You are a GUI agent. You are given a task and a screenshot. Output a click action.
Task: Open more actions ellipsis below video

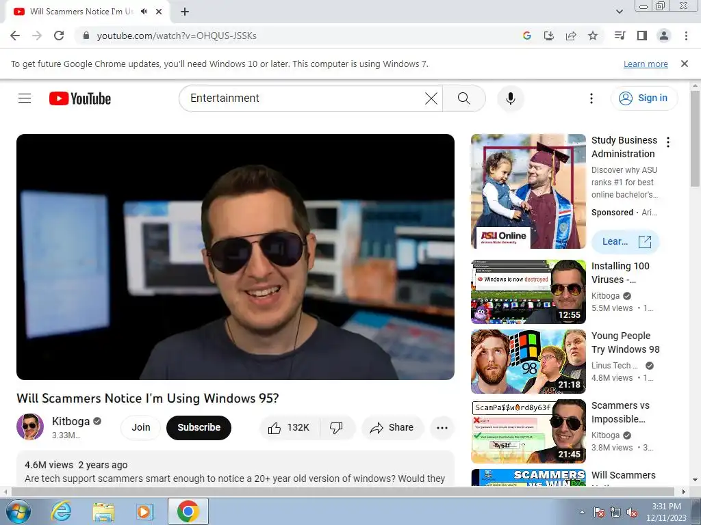click(x=442, y=428)
